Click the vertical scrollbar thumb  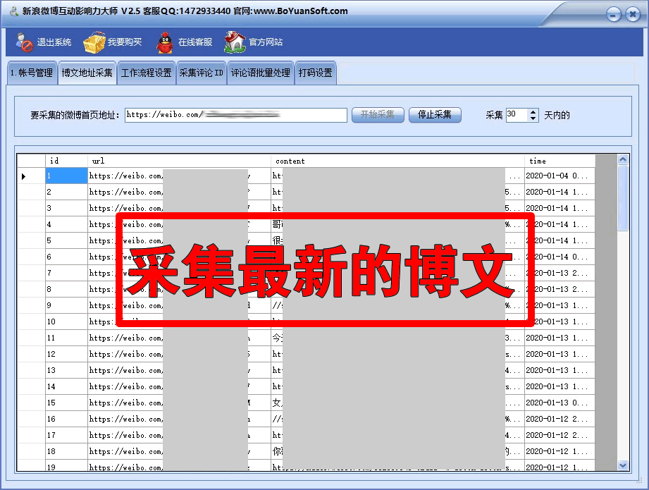(x=622, y=198)
